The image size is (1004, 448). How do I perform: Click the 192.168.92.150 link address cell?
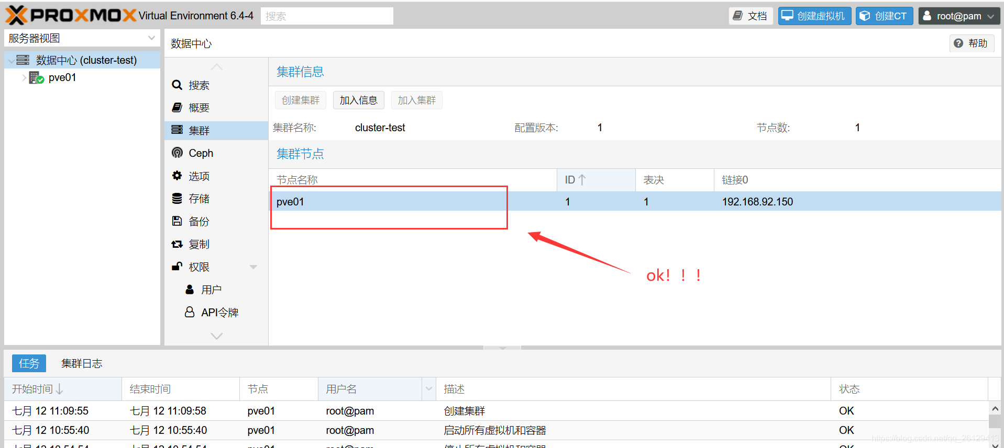(757, 202)
